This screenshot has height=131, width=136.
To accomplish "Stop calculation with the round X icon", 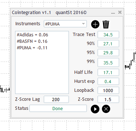I will coord(106,109).
